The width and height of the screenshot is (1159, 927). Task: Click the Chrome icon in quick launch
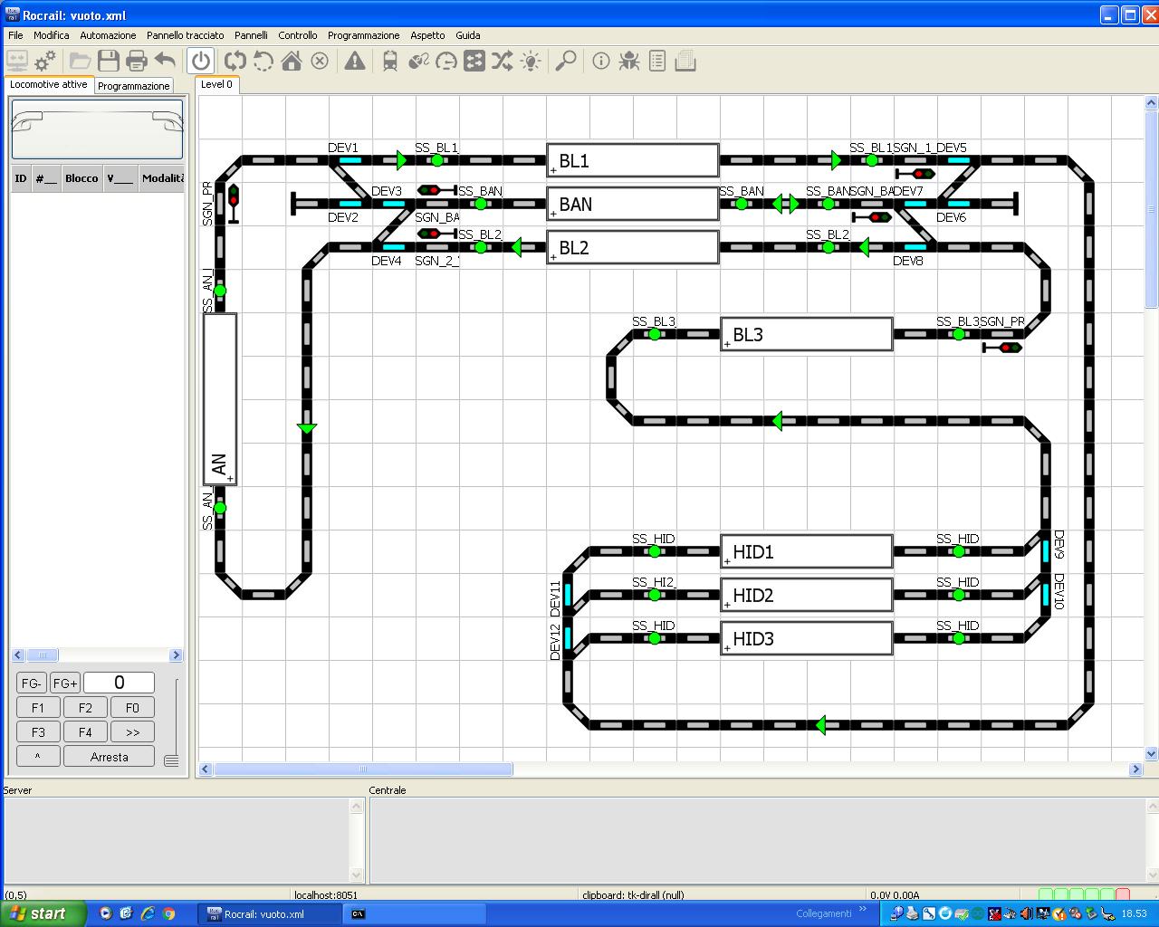click(x=169, y=913)
